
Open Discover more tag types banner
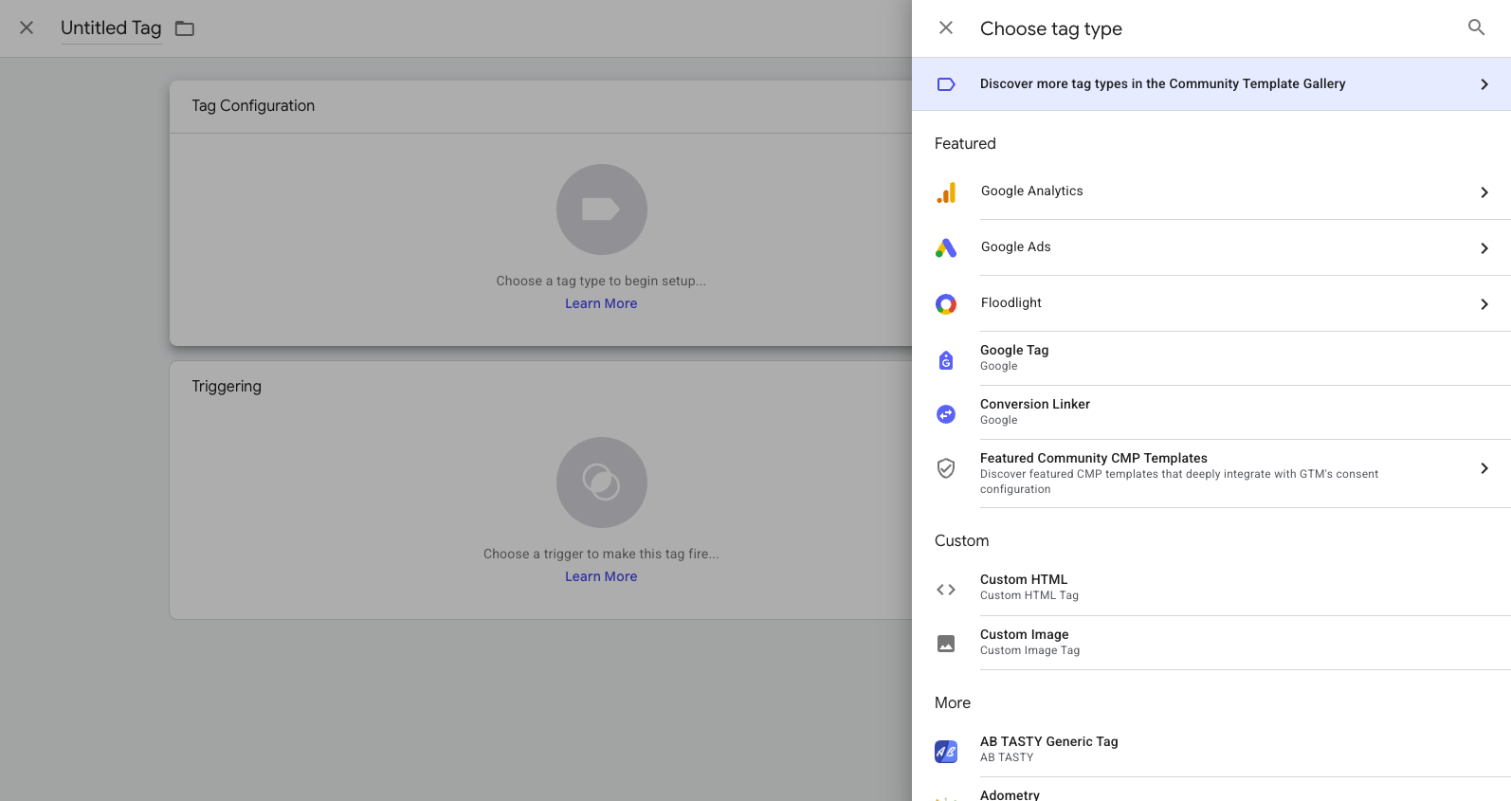[1211, 84]
